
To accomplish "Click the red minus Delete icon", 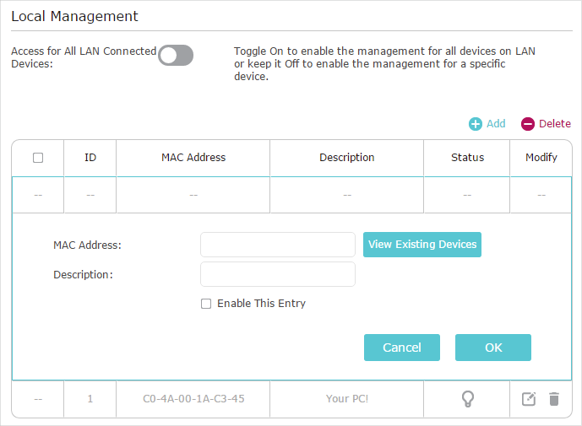I will [527, 124].
